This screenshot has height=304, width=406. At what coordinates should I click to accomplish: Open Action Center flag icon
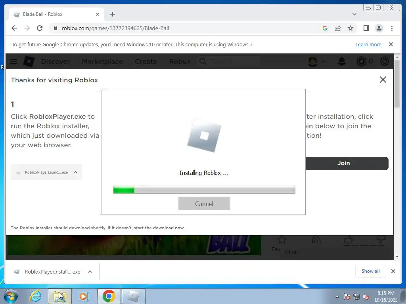[347, 297]
